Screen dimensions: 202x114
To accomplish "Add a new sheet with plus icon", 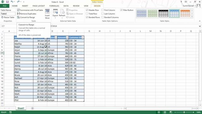I will 33,108.
